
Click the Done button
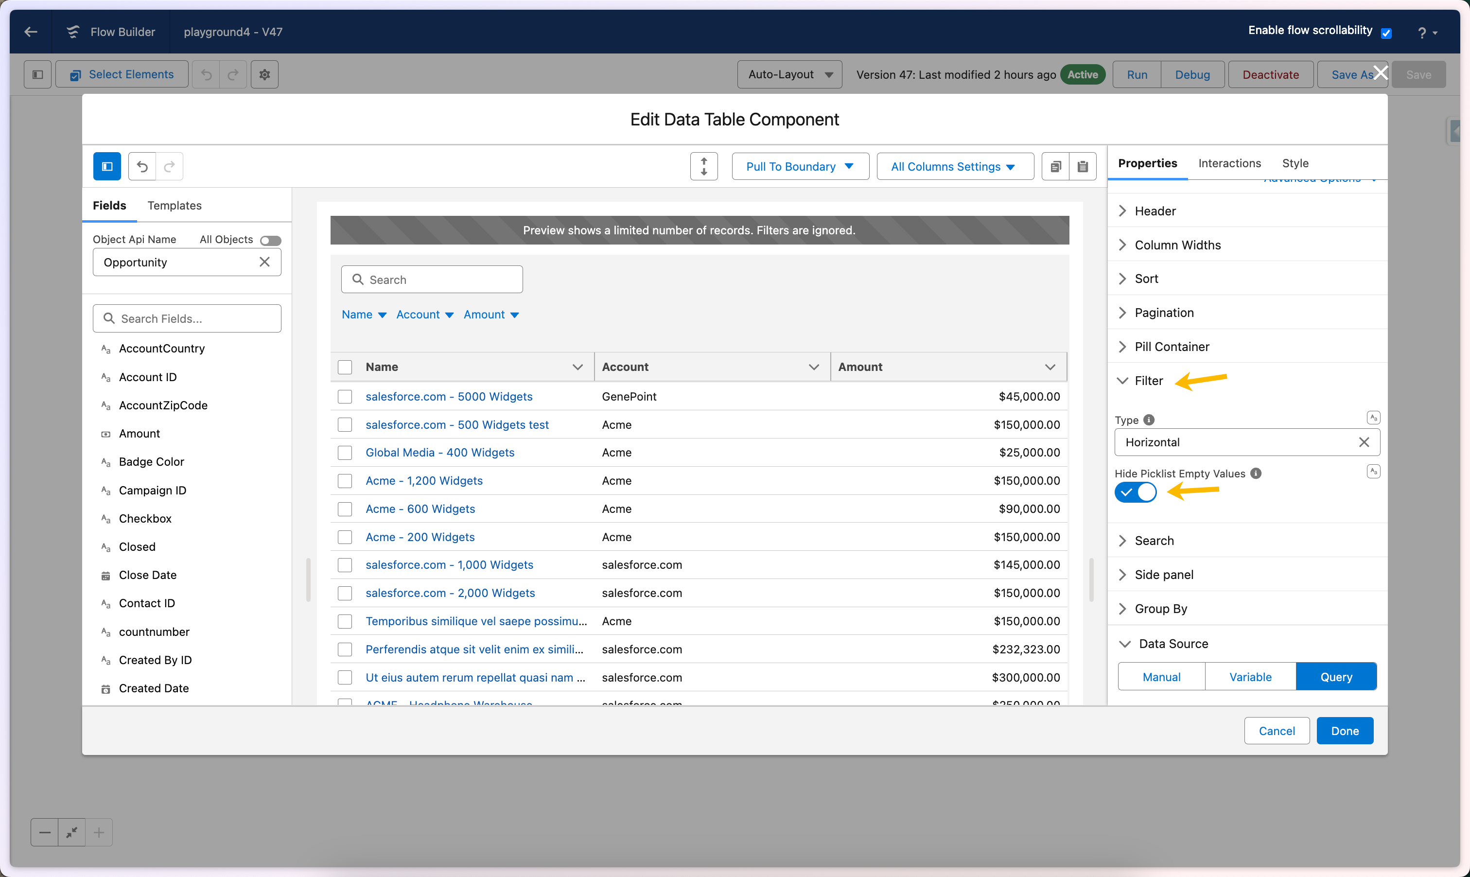click(1345, 731)
